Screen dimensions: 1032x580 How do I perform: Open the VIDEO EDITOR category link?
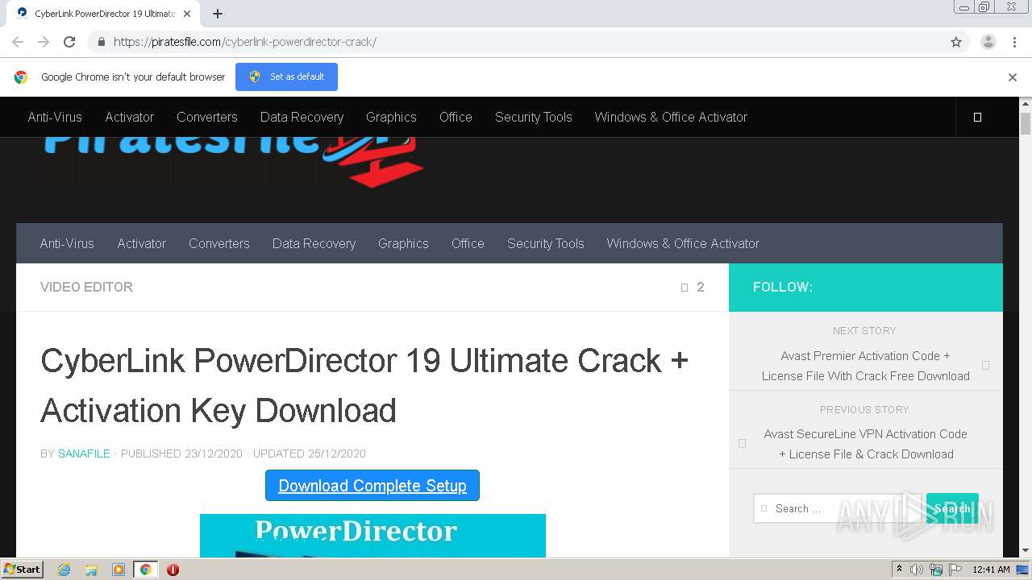[86, 287]
